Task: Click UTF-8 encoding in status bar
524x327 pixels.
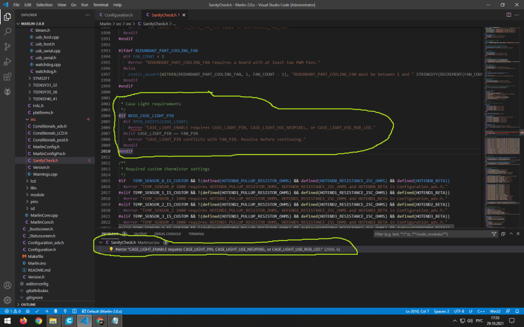Action: [x=459, y=311]
